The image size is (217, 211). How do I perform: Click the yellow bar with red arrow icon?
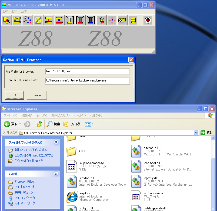tap(49, 20)
